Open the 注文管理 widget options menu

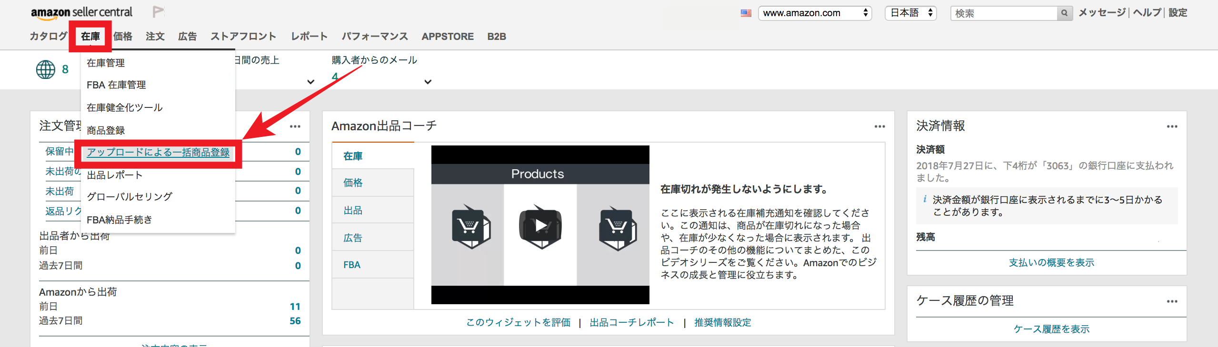pos(295,126)
